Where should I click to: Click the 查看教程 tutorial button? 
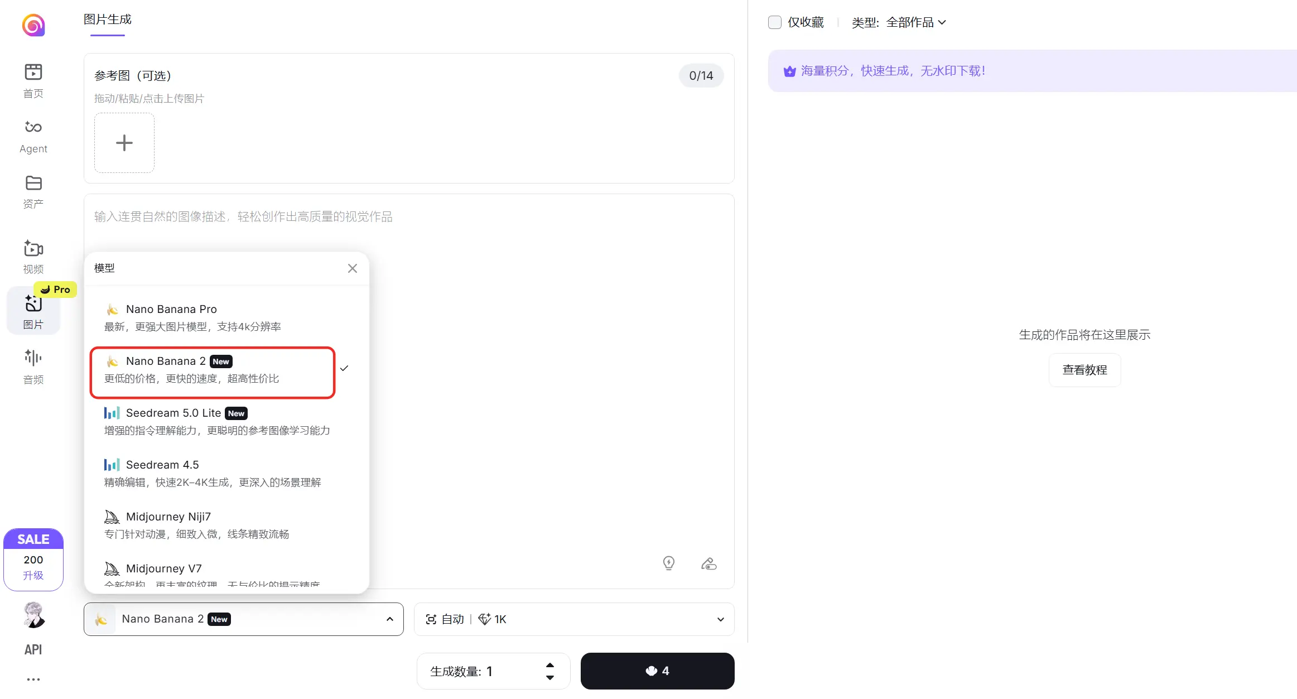click(1084, 370)
